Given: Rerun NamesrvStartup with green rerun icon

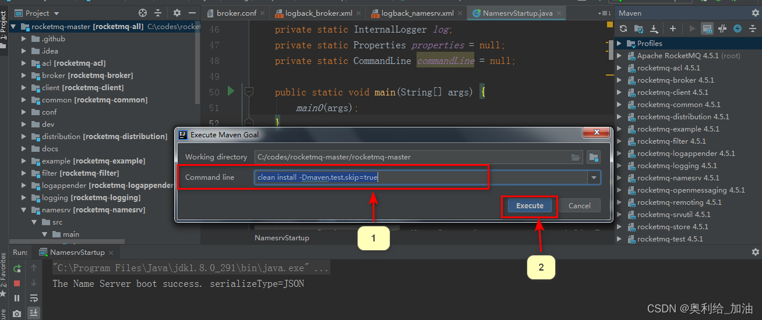Looking at the screenshot, I should tap(17, 268).
